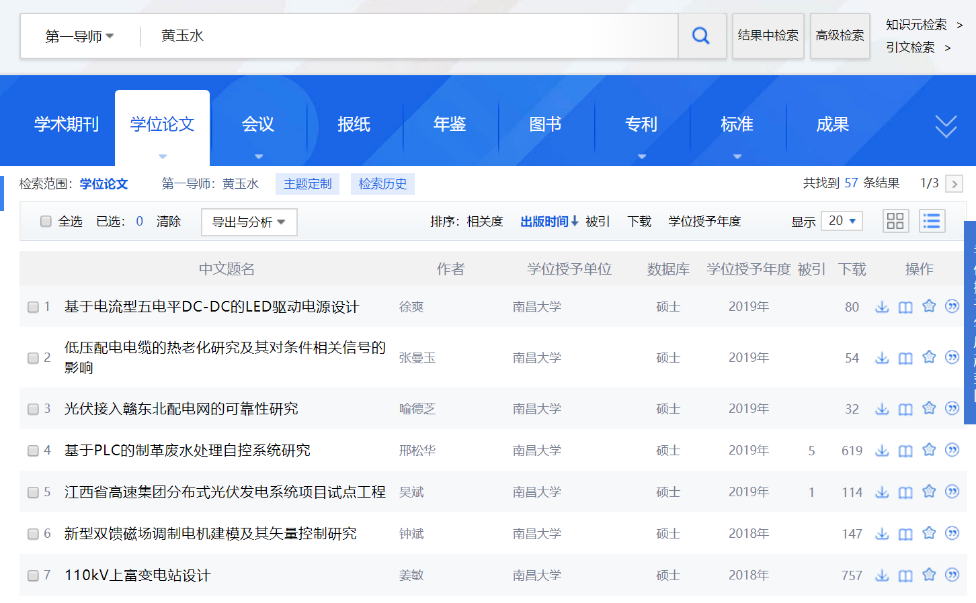Open author link 邢松华
The image size is (976, 603).
(417, 451)
